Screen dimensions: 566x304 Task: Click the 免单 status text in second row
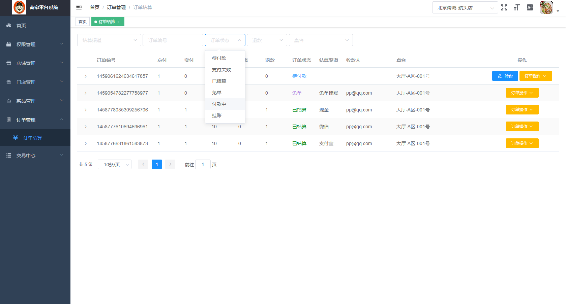point(297,93)
